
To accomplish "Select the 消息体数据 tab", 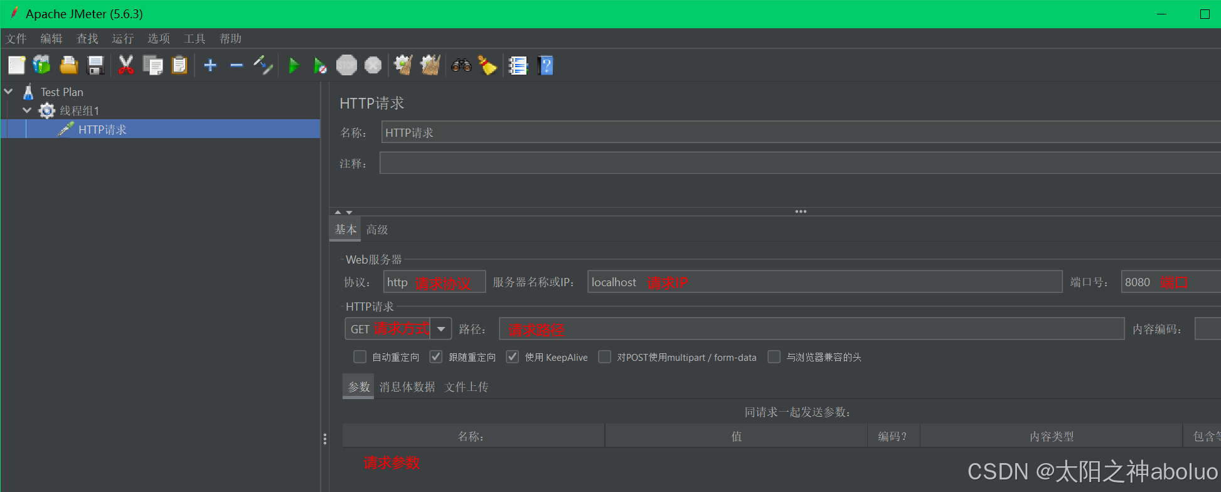I will pyautogui.click(x=407, y=387).
